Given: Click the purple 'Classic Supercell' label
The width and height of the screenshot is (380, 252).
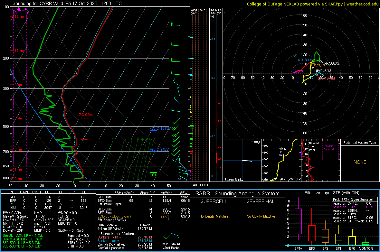Looking at the screenshot, I should tap(329, 148).
